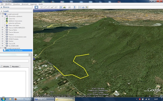Click the Record a Tour icon
Viewport: 163px width, 101px height.
[x=56, y=7]
